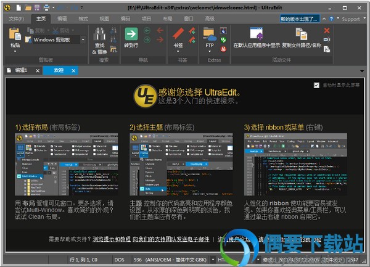Switch to the 格式 ribbon tab
The width and height of the screenshot is (370, 267).
click(x=83, y=18)
